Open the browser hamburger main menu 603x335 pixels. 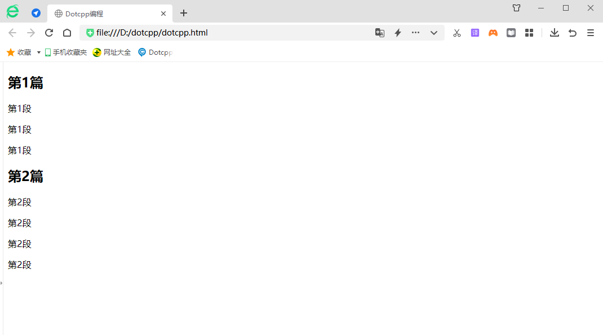[x=591, y=33]
